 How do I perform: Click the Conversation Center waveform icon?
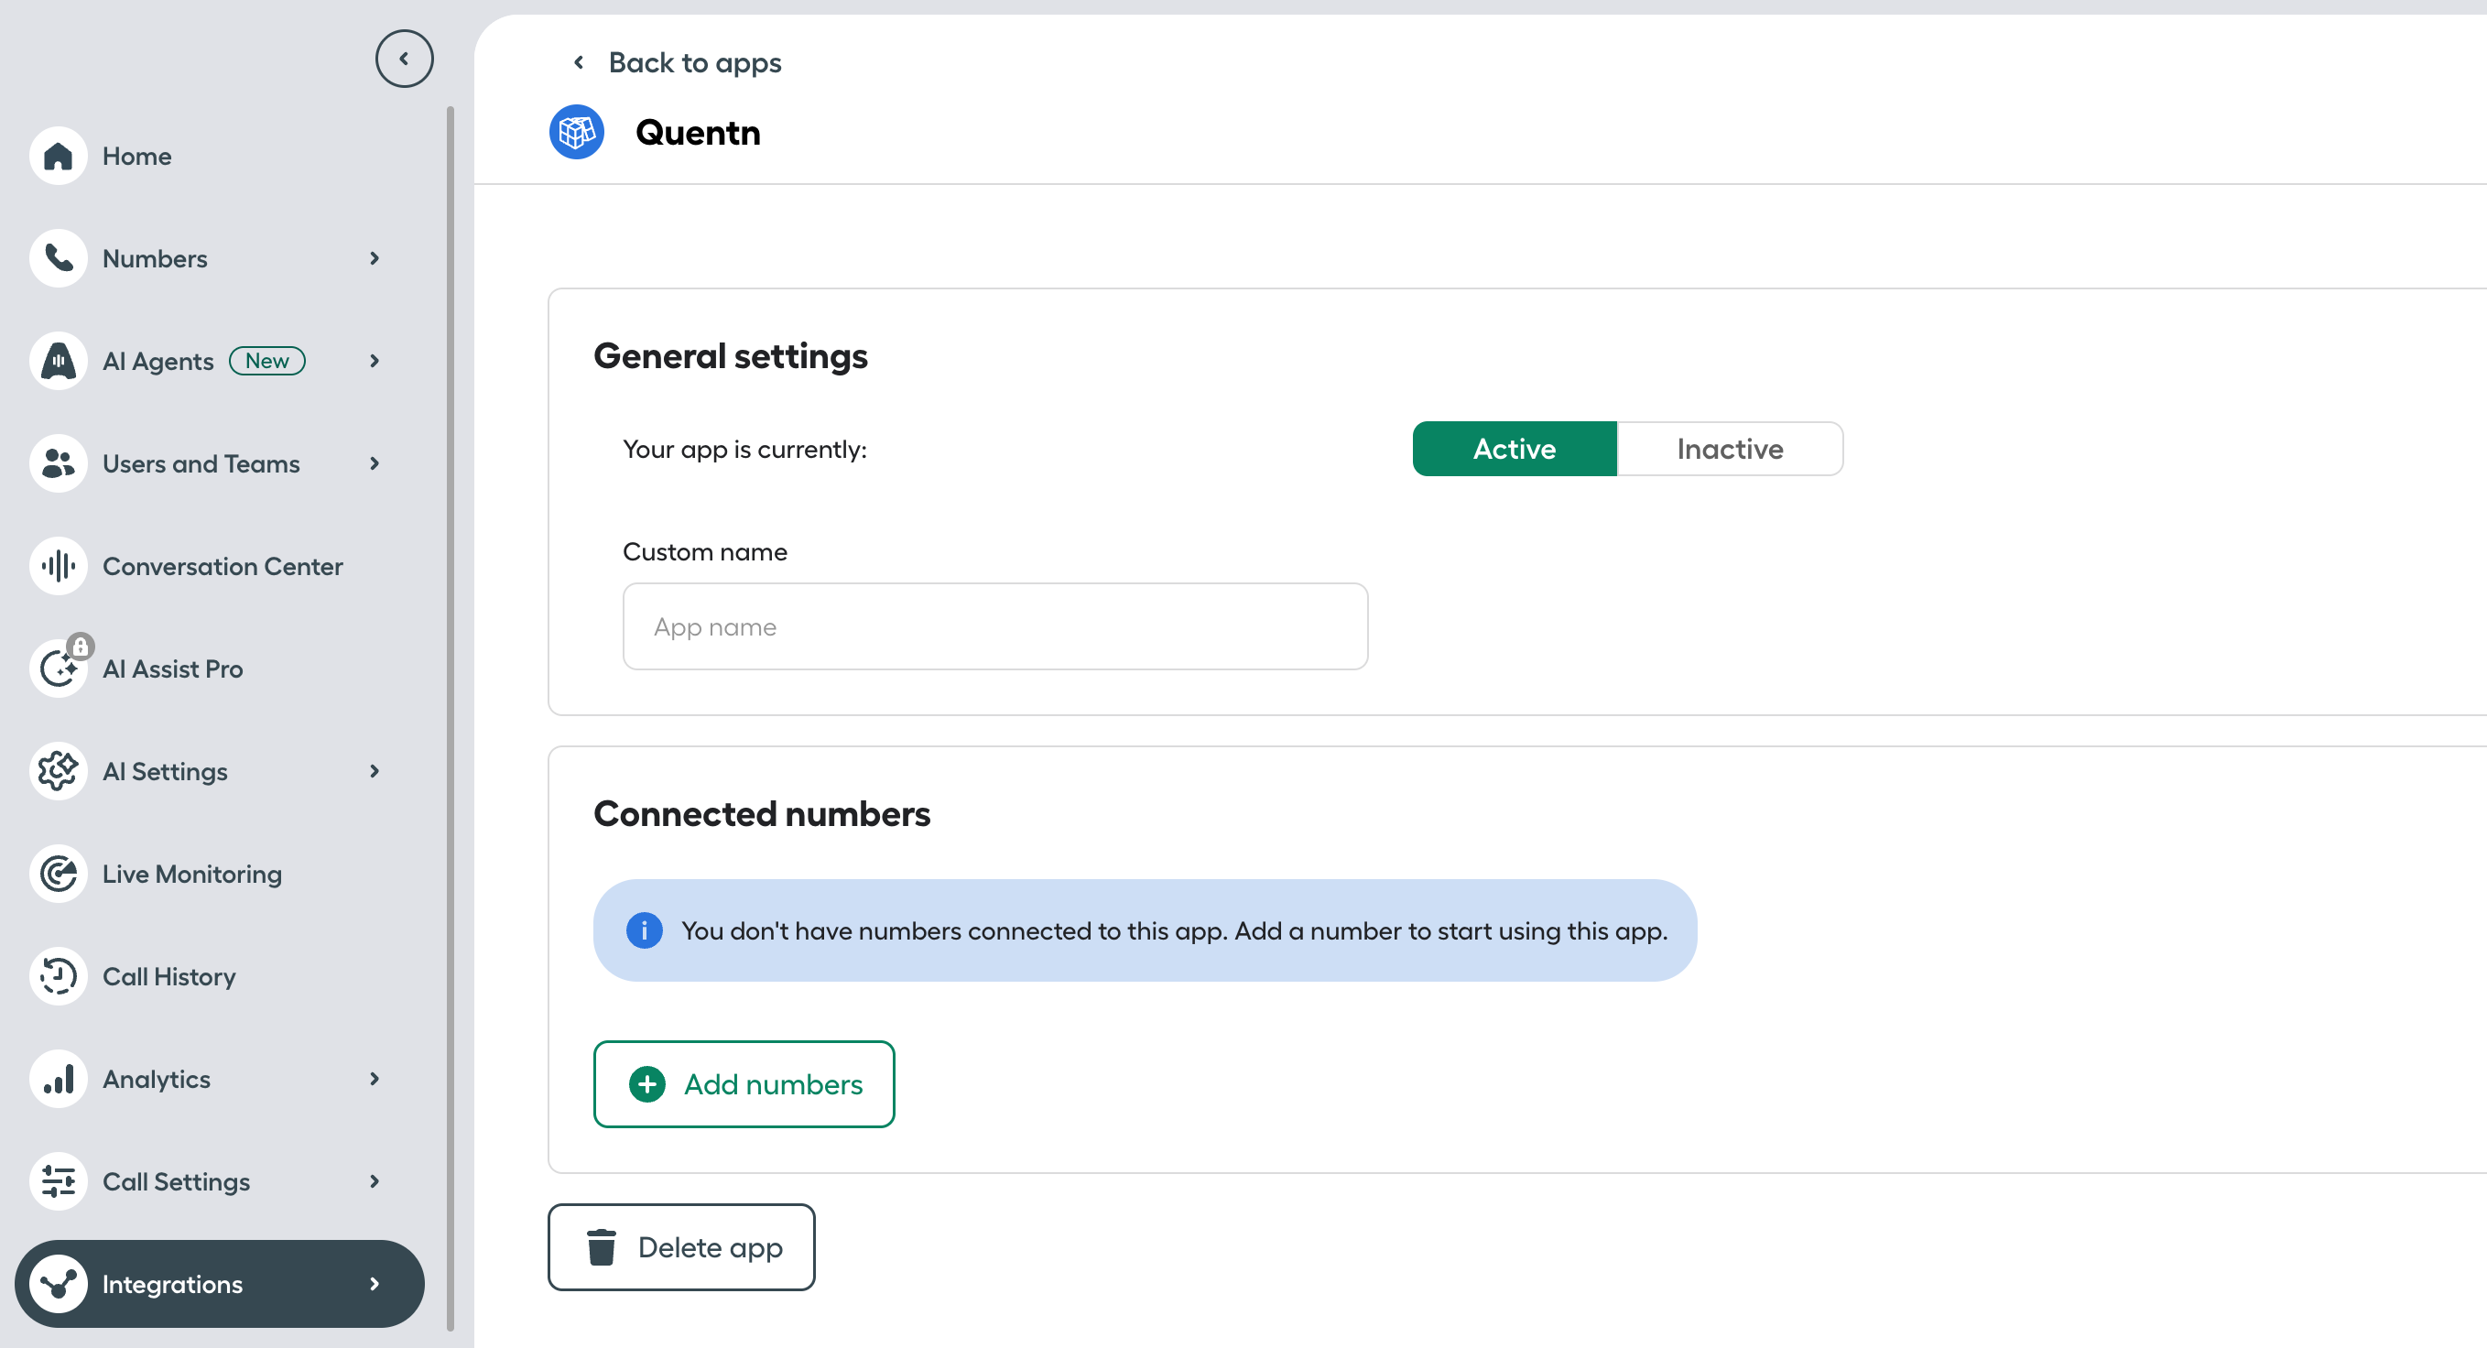click(59, 566)
